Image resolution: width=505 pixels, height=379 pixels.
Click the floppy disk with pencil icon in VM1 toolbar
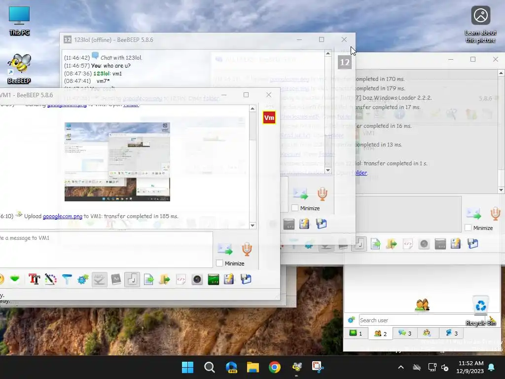coord(229,279)
